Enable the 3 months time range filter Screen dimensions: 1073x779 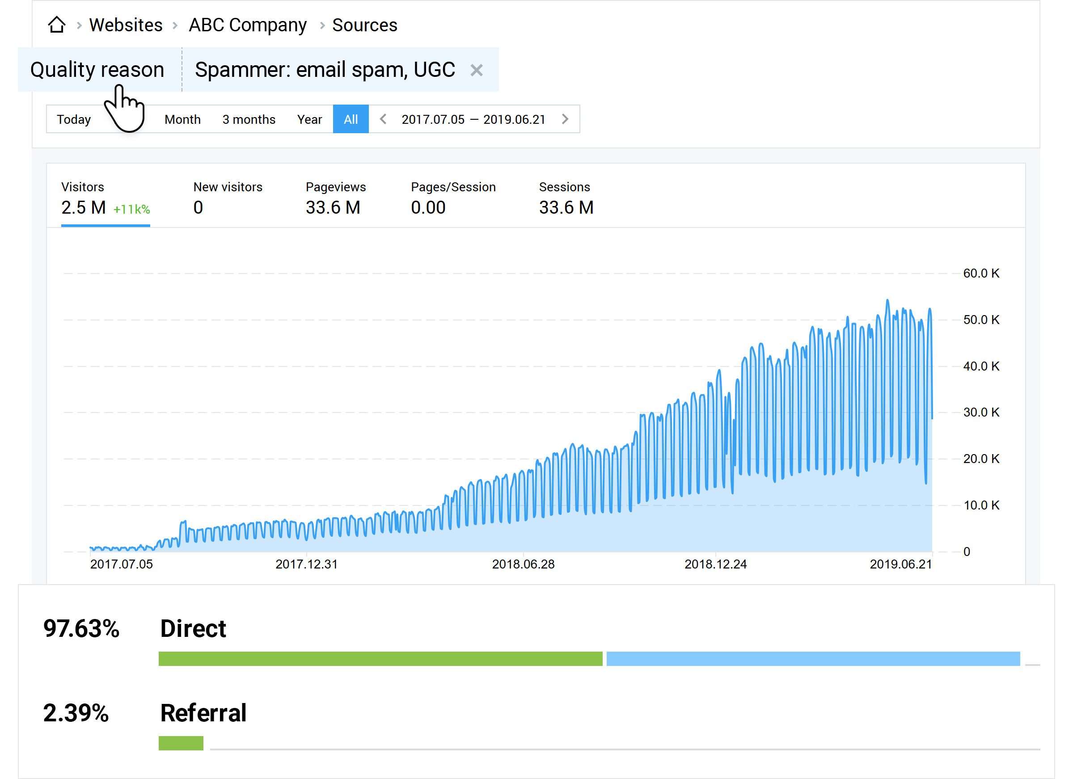pos(247,119)
